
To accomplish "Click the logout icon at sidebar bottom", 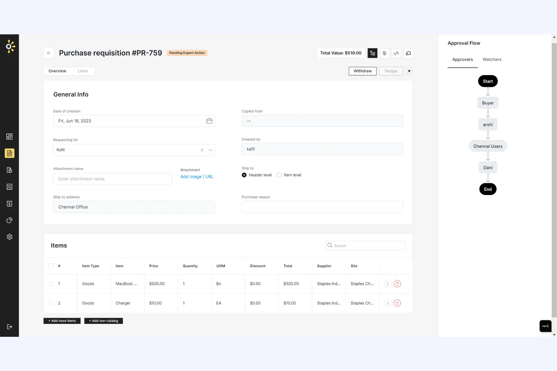I will coord(9,327).
